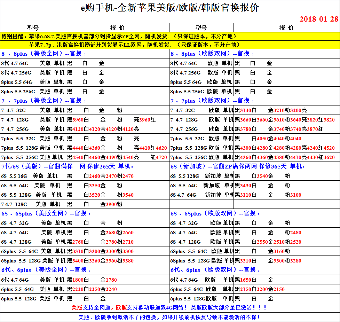Select model cell "6S 4.7 32G 美版 单机"

33,223
